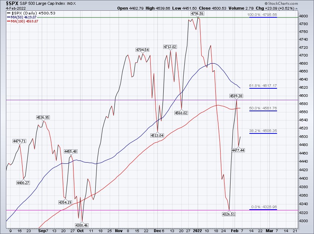This screenshot has width=314, height=234.
Task: Click the 4796.56 peak price label
Action: click(197, 13)
